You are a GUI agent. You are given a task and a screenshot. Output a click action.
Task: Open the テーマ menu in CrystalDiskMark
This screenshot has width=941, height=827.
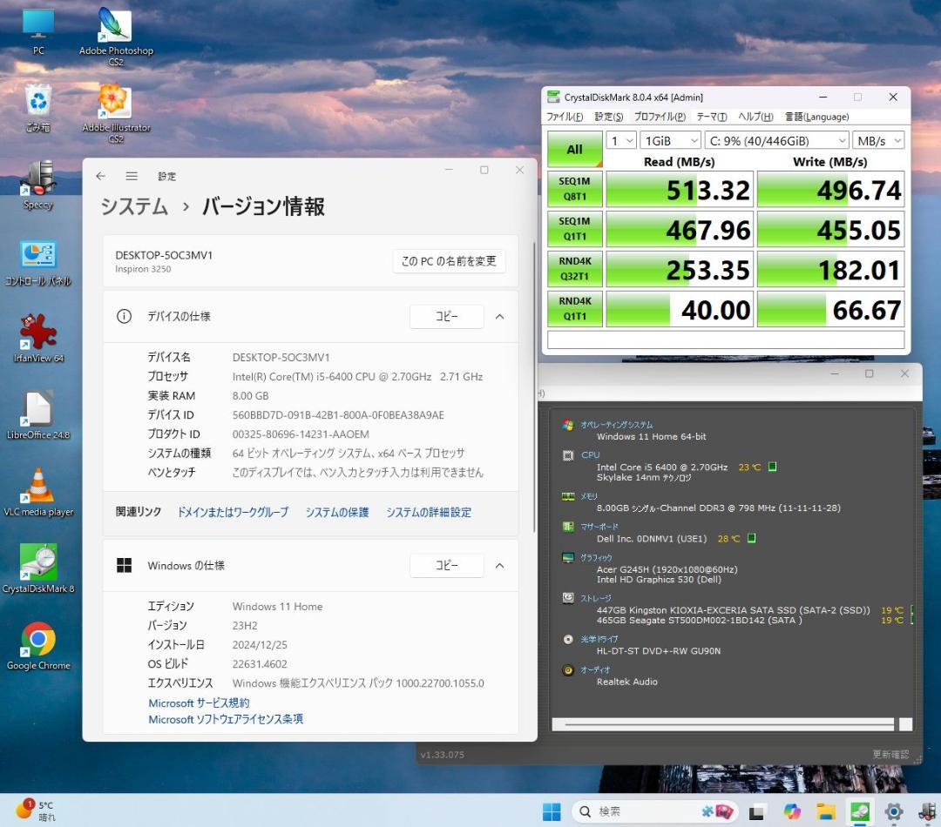(x=709, y=116)
